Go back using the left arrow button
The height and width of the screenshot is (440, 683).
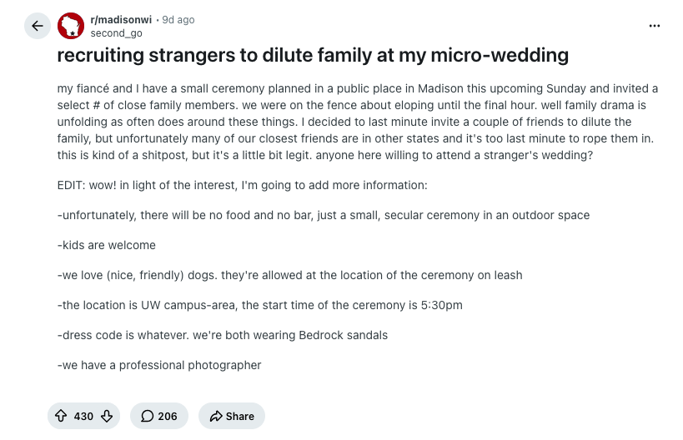[x=38, y=26]
